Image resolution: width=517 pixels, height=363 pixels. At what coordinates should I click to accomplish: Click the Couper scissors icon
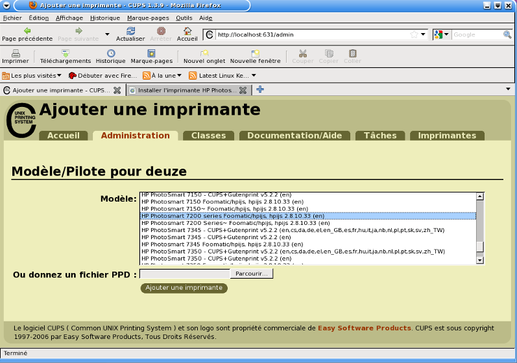[x=303, y=53]
